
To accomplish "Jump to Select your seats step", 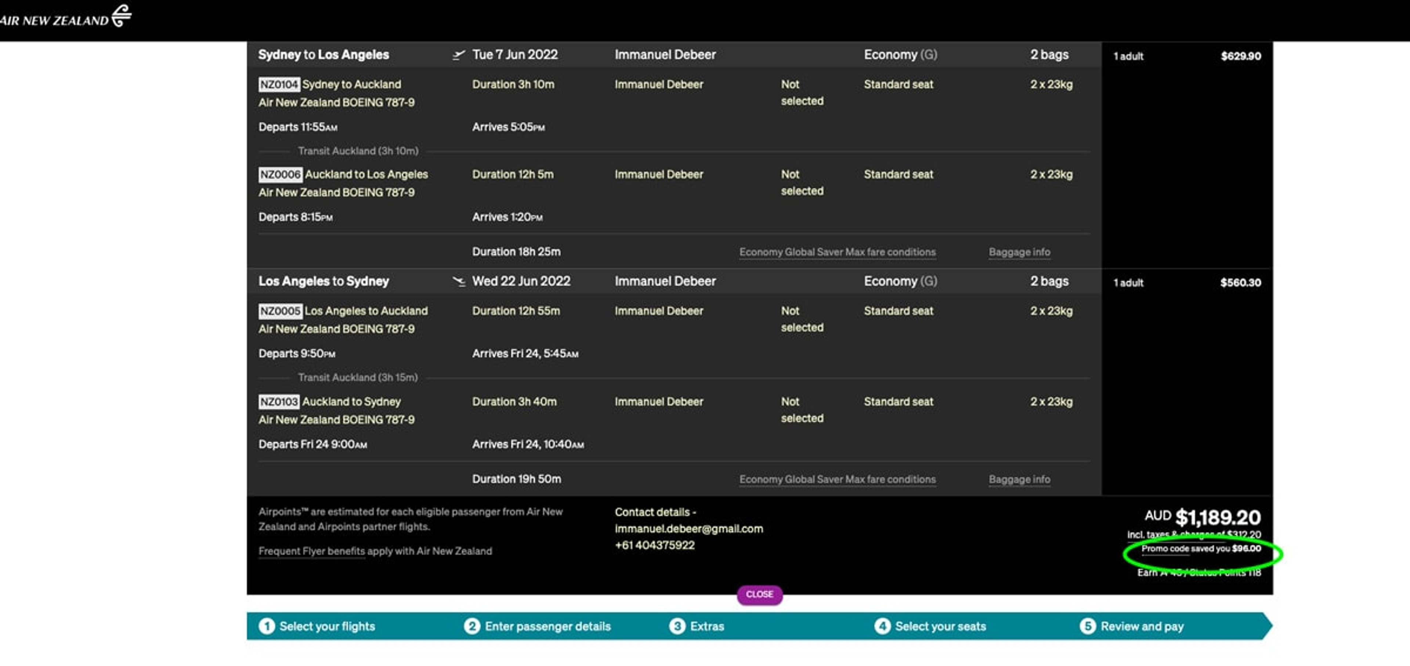I will 930,626.
